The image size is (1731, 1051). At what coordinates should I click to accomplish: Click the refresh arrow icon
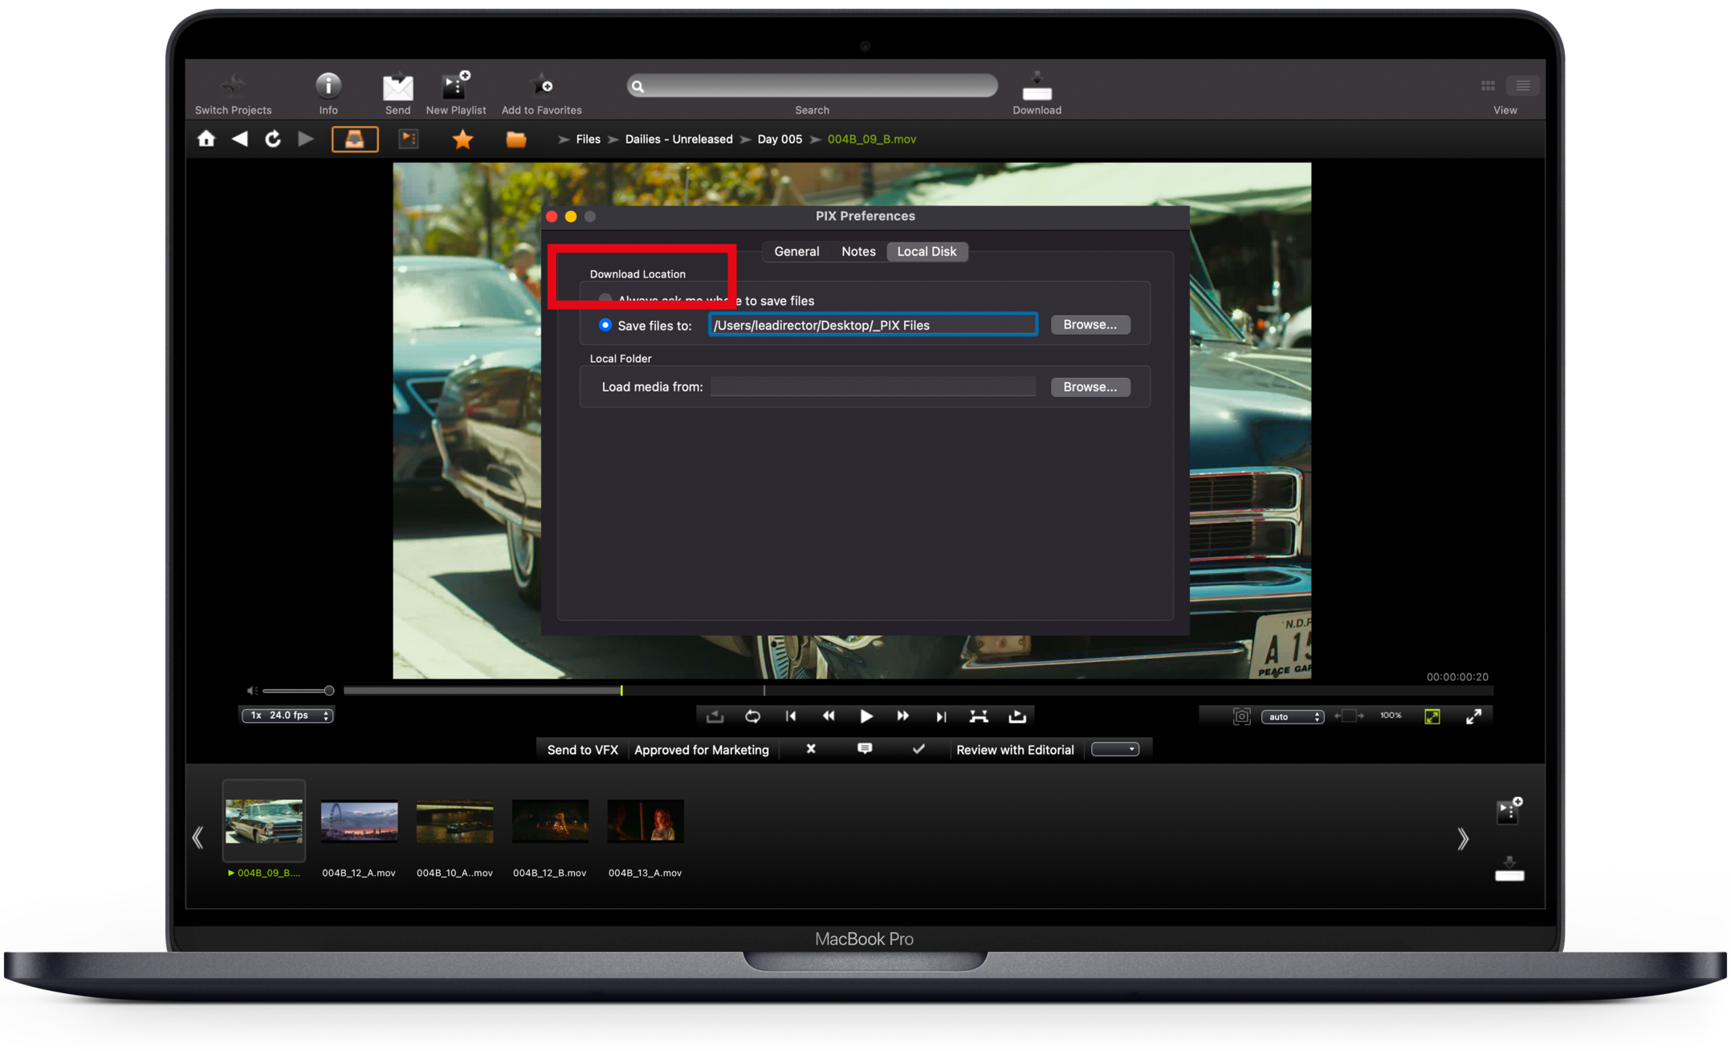tap(273, 139)
